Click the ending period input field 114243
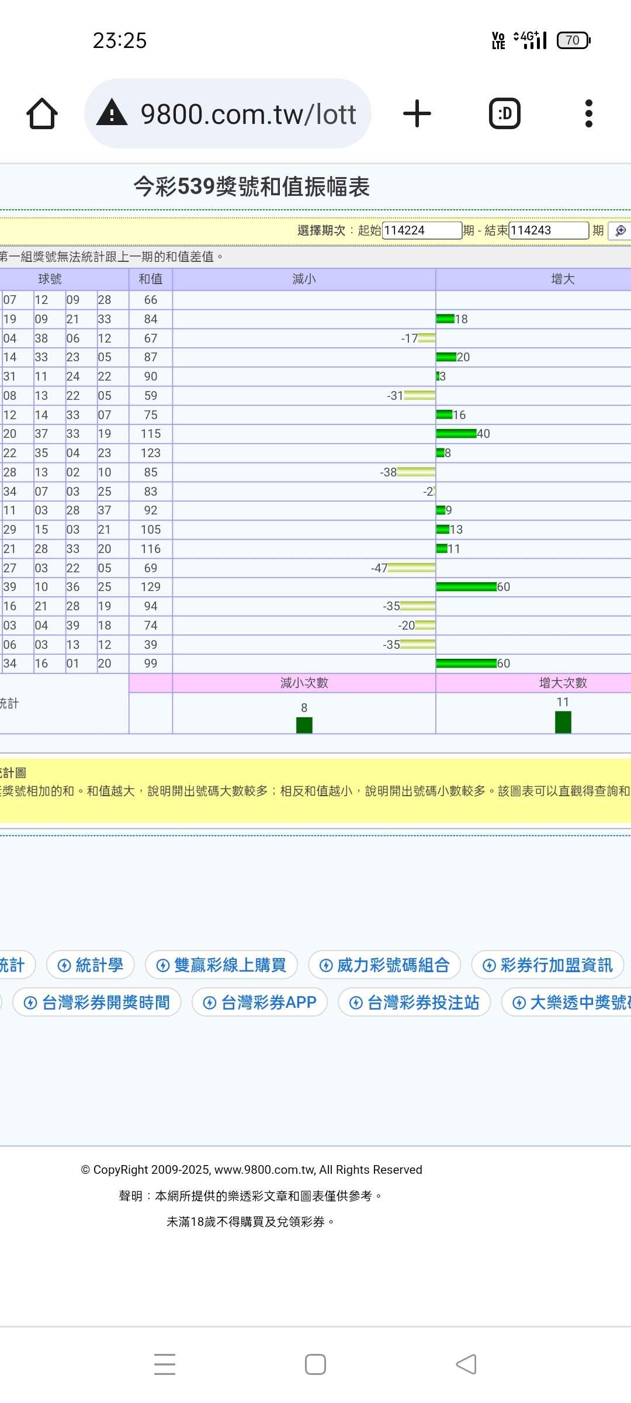 click(x=548, y=230)
